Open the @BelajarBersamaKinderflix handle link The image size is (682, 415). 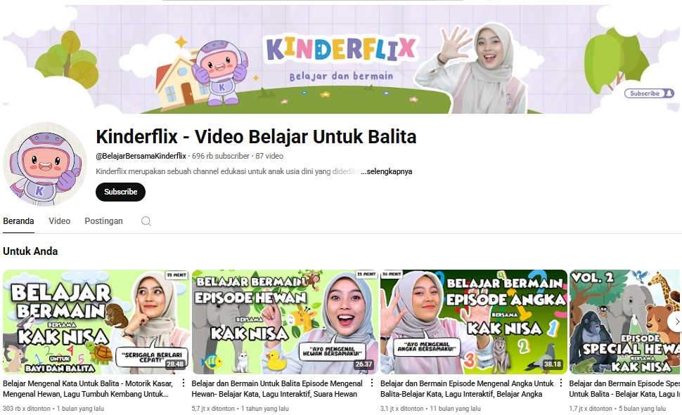pos(141,156)
